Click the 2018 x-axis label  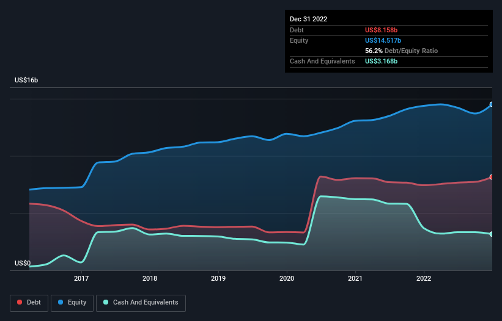tap(150, 278)
